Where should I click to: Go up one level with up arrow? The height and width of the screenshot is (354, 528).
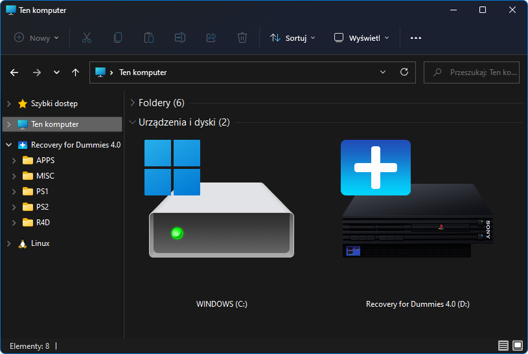pos(75,72)
